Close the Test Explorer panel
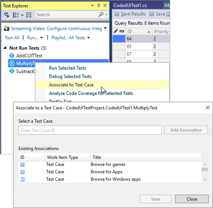Image resolution: width=213 pixels, height=208 pixels. 105,6
